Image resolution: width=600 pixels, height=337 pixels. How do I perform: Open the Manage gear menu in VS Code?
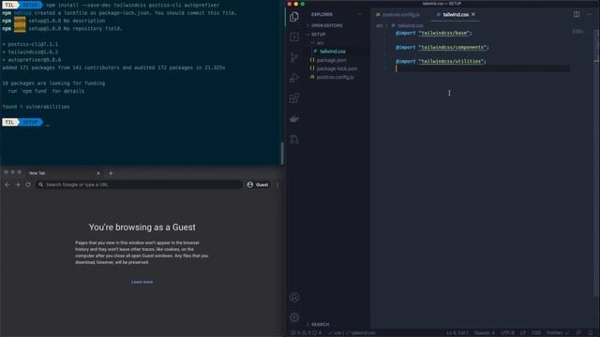pyautogui.click(x=294, y=317)
